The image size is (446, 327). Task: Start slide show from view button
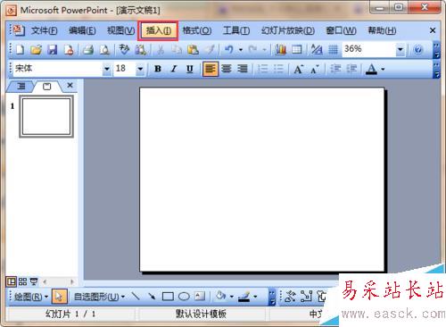34,281
